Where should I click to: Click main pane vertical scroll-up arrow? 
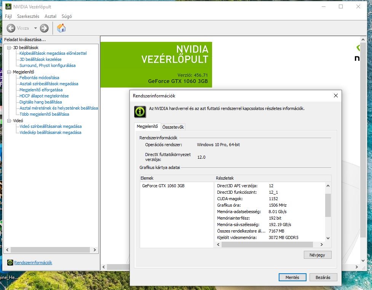363,40
